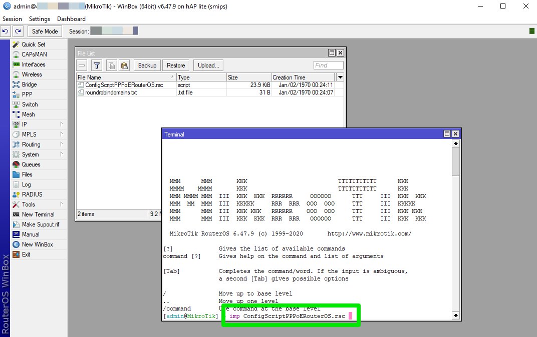Toggle the Safe Mode button

tap(45, 31)
